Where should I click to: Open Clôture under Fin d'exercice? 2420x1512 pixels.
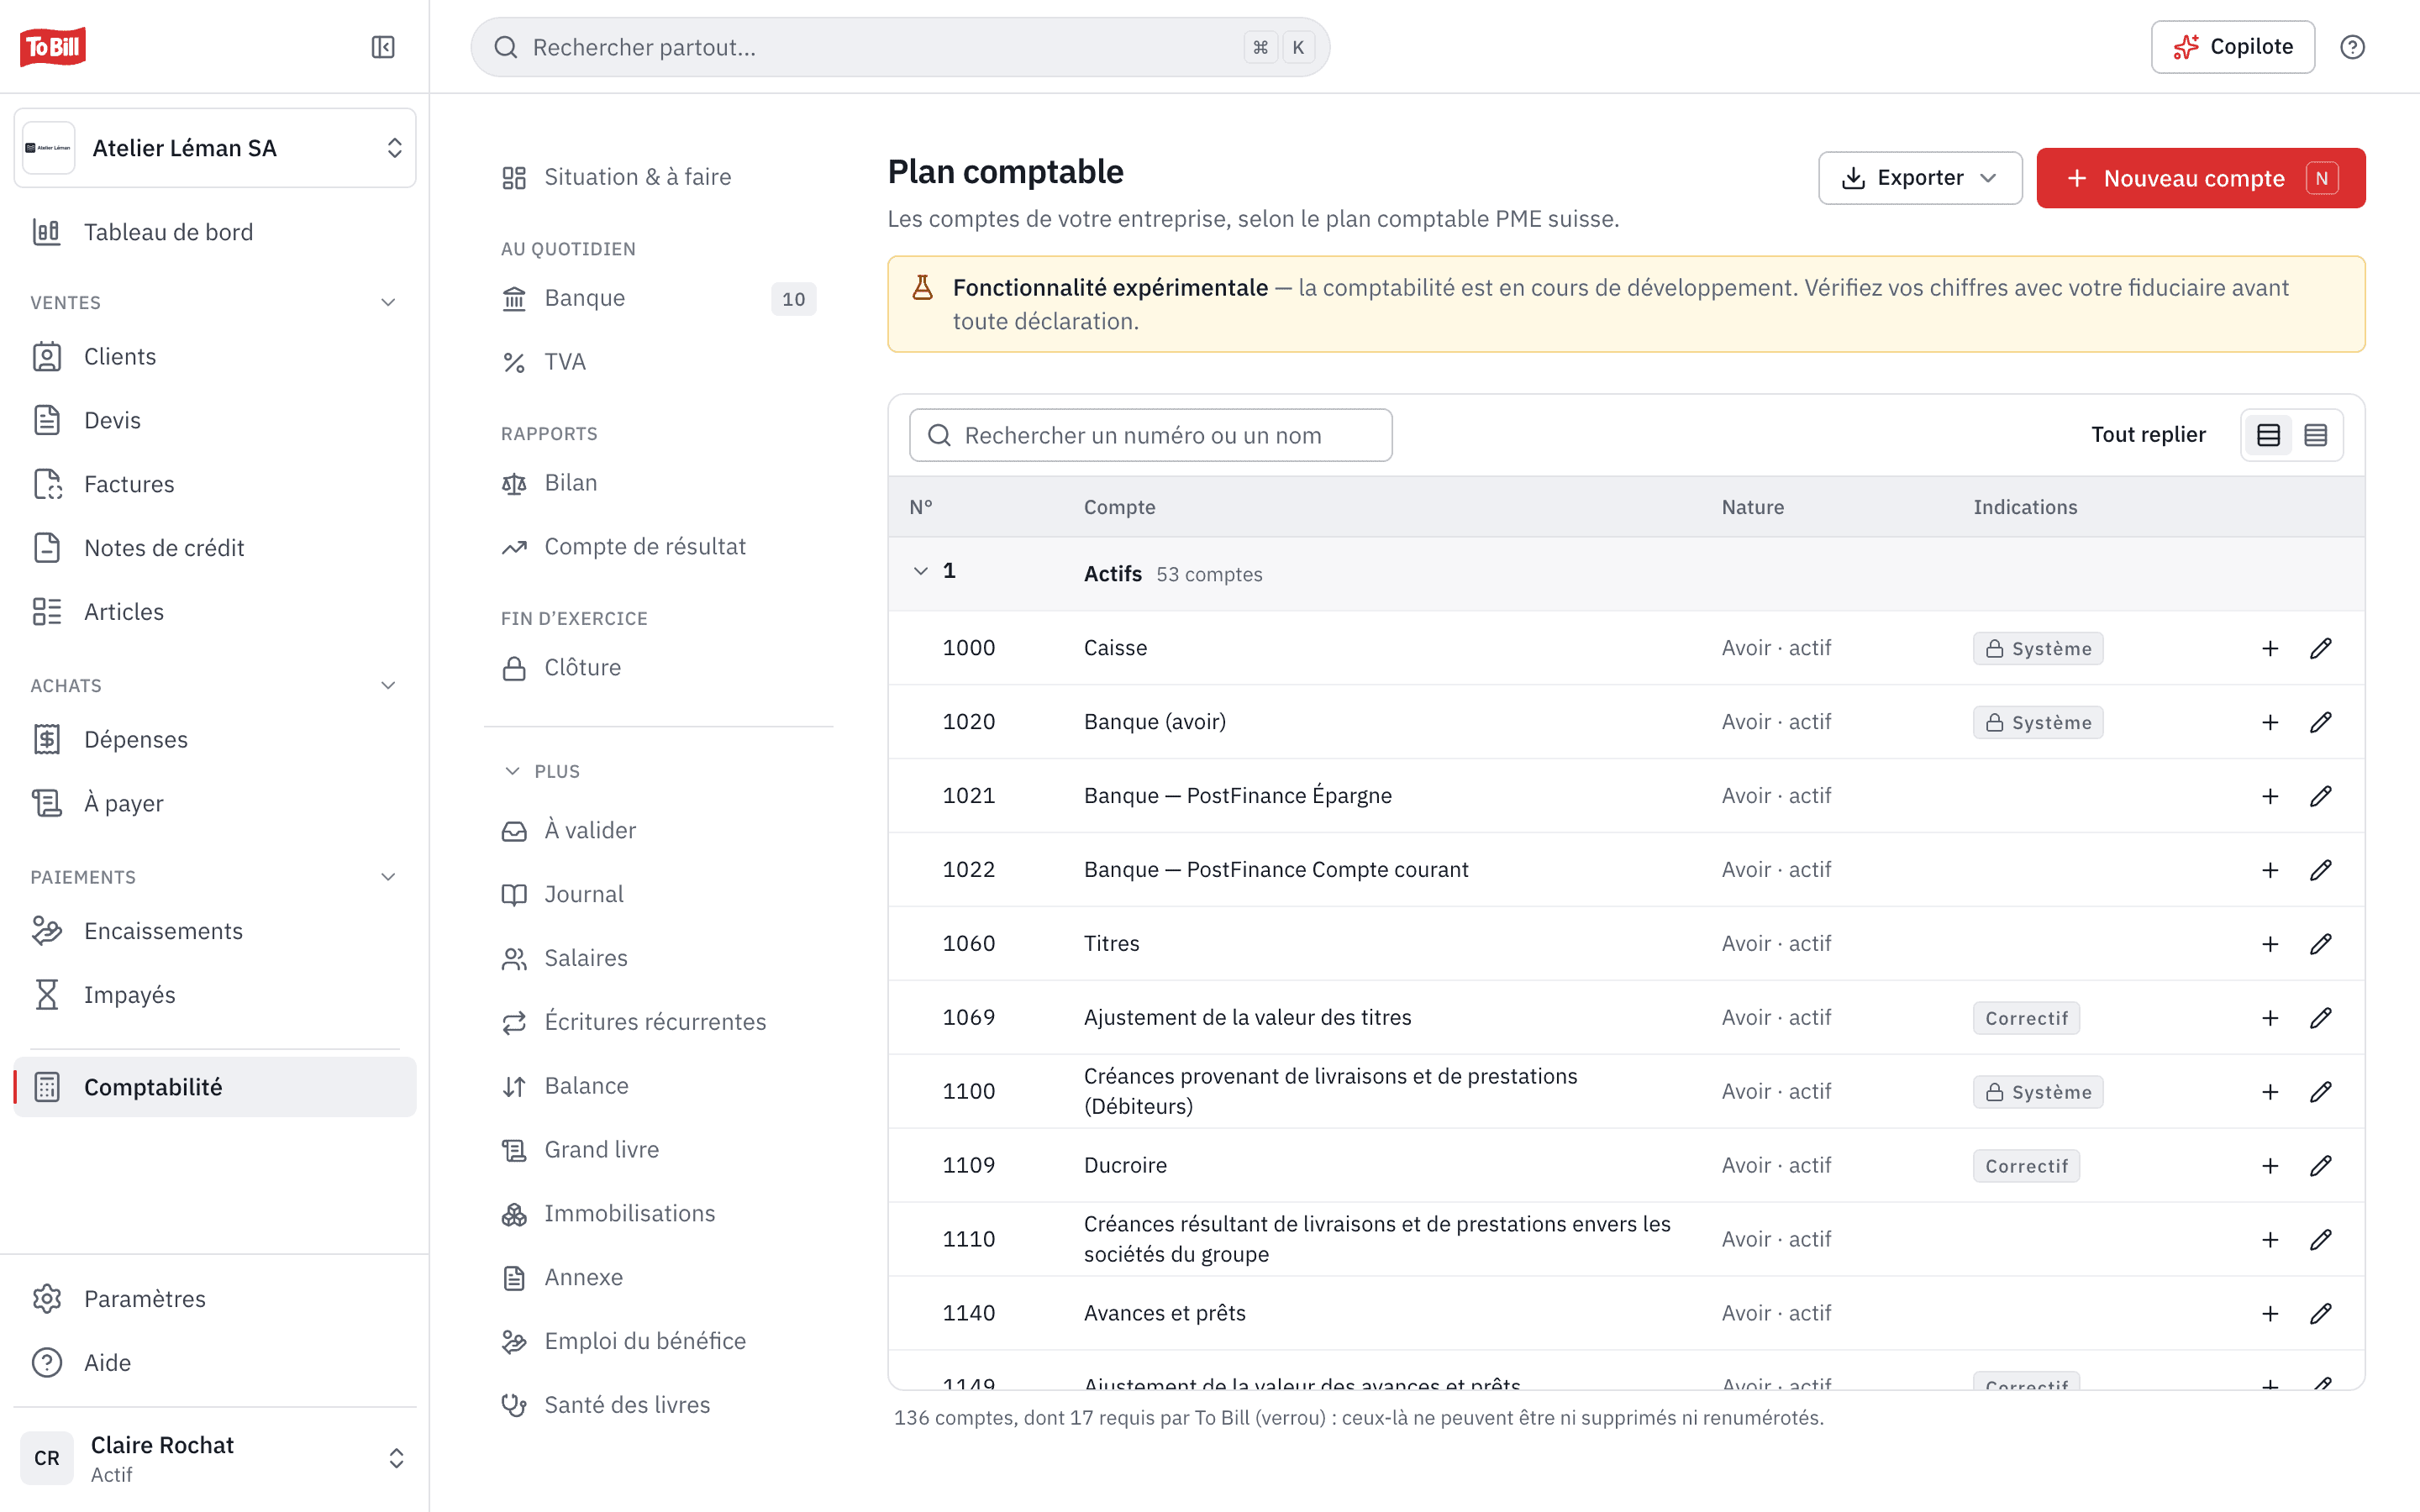point(658,668)
